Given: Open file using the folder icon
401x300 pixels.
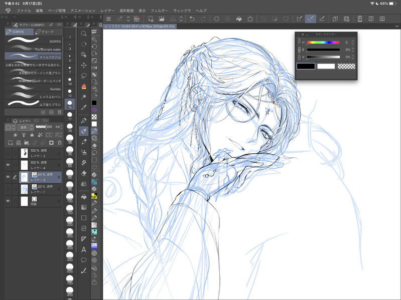Looking at the screenshot, I should point(162,19).
